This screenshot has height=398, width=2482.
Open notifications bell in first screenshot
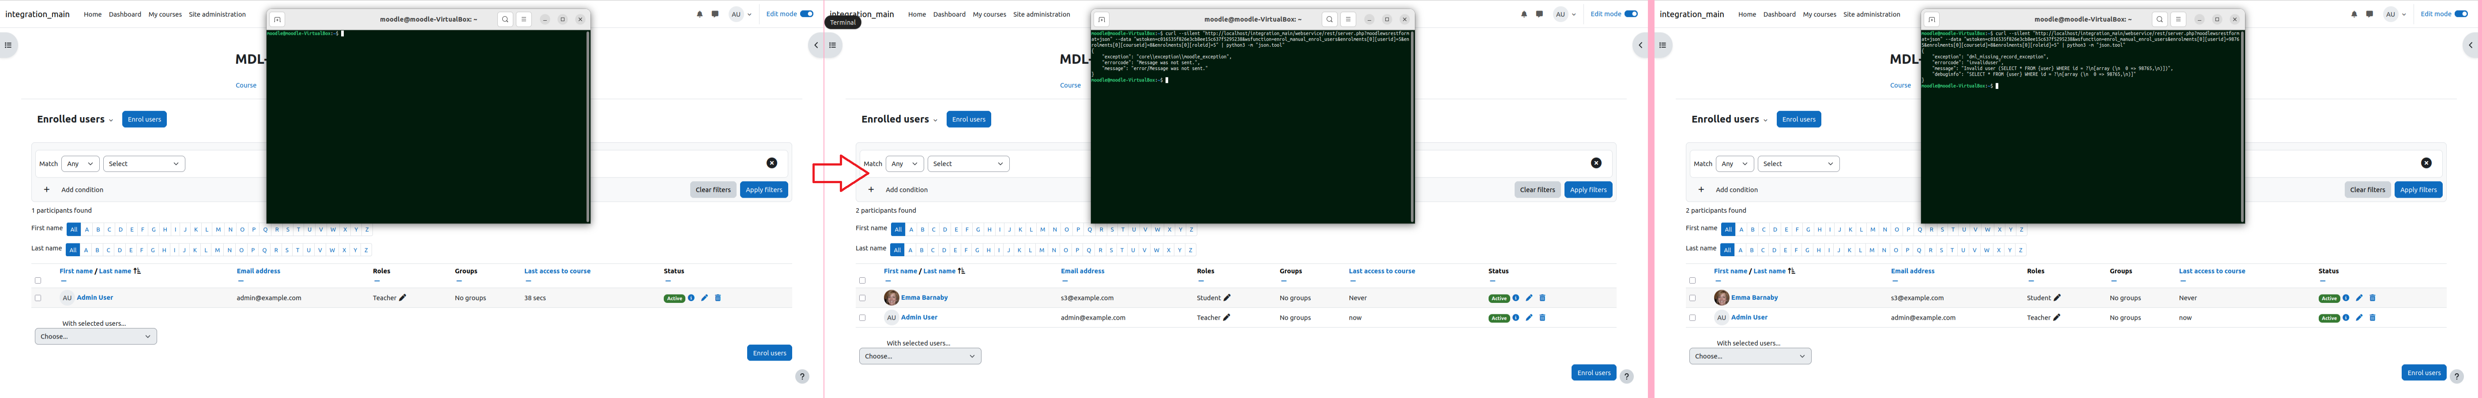tap(699, 15)
